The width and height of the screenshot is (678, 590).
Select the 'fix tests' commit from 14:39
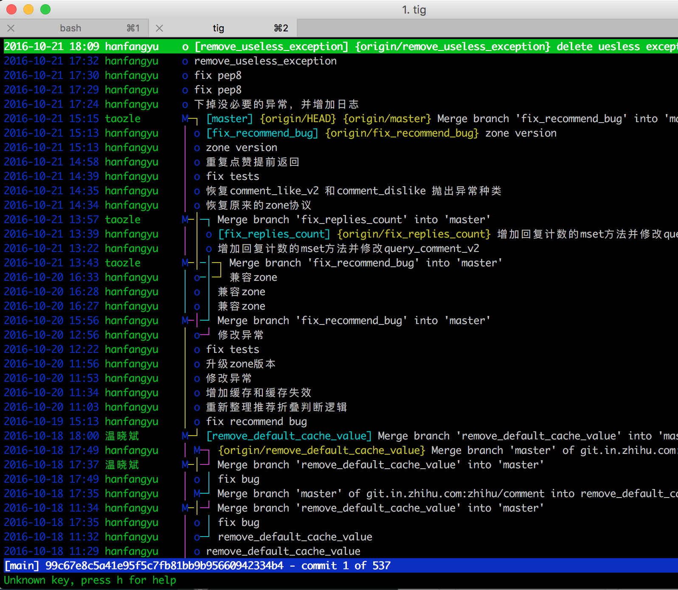pos(232,176)
